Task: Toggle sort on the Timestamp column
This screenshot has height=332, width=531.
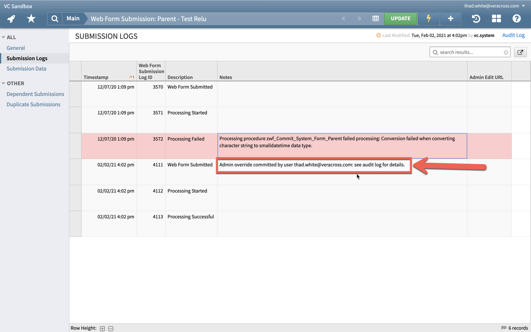Action: pos(96,77)
